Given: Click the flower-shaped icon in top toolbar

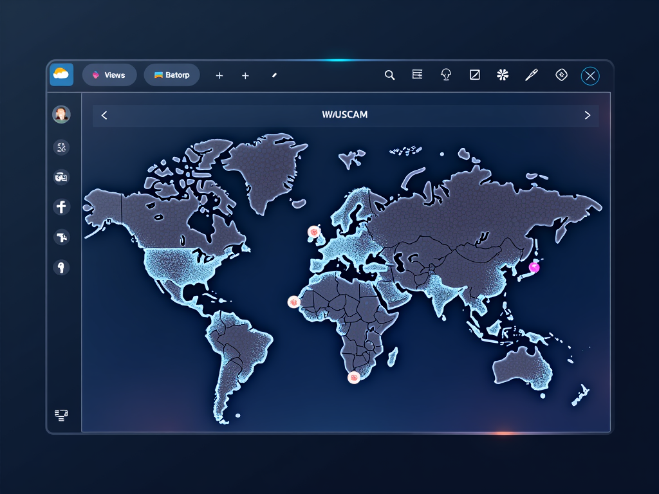Looking at the screenshot, I should click(x=503, y=75).
